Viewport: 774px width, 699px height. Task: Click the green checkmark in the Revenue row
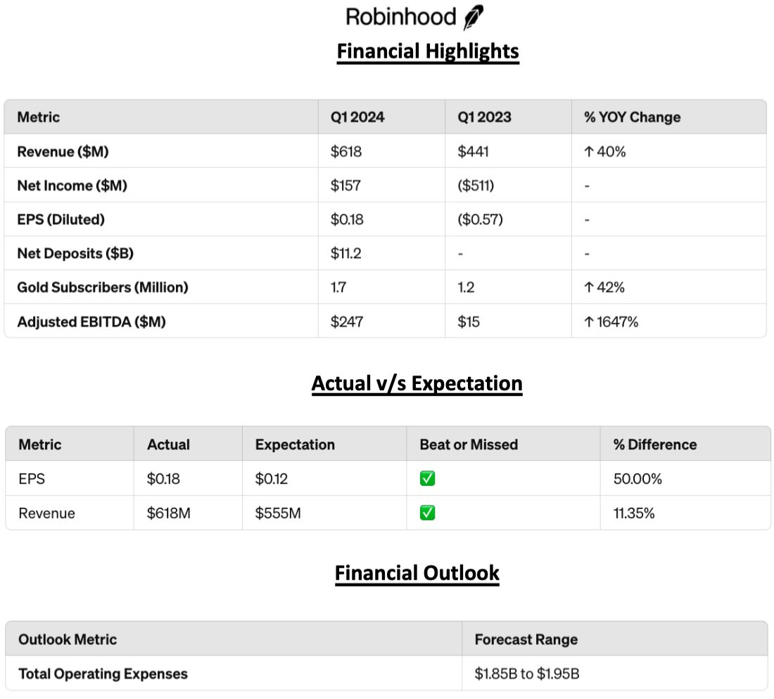pos(427,513)
